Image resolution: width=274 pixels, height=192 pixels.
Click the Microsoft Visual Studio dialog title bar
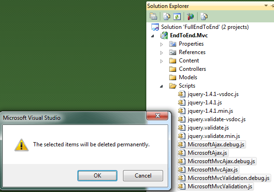32,118
